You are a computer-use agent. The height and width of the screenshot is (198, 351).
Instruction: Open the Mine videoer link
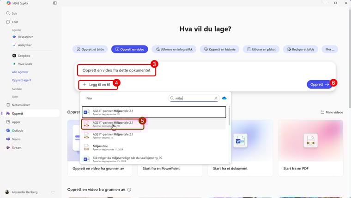coord(332,112)
